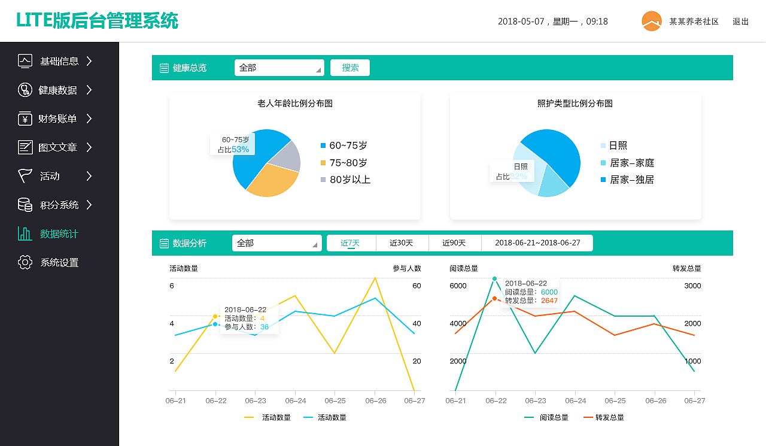This screenshot has width=766, height=446.
Task: Click the 老人年龄比例分布图 chart title
Action: click(295, 104)
